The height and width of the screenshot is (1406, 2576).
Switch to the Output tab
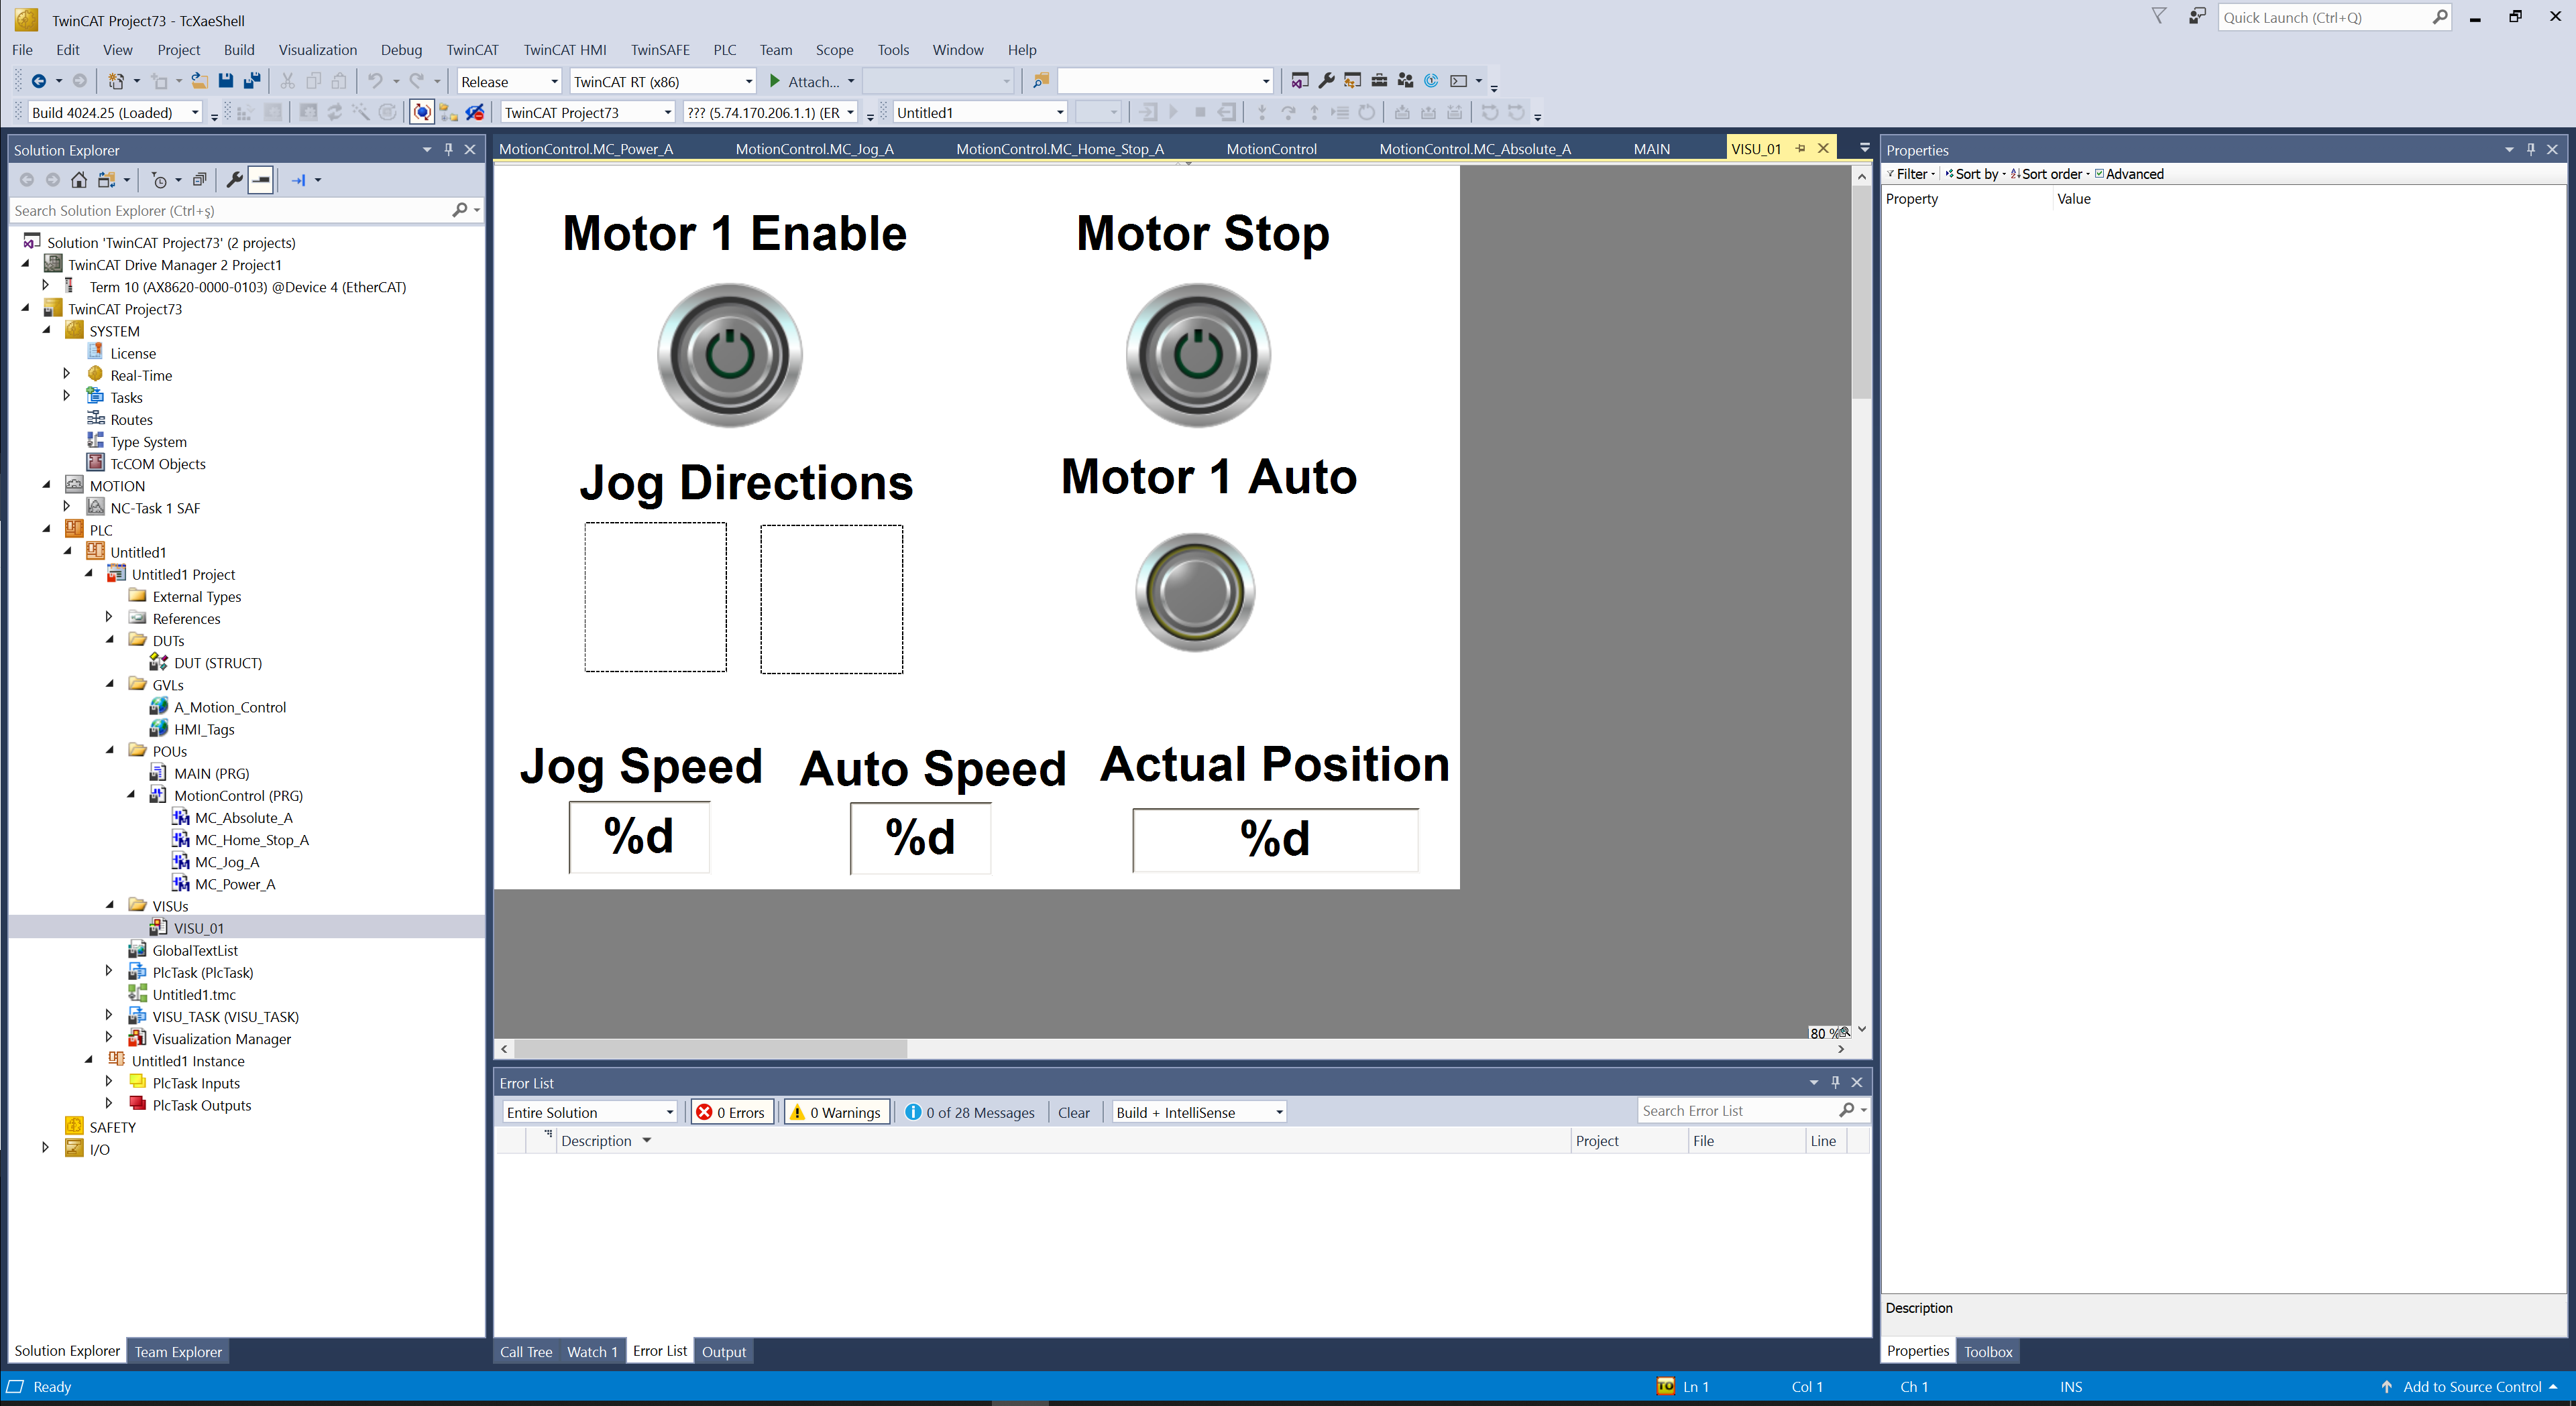(x=724, y=1351)
